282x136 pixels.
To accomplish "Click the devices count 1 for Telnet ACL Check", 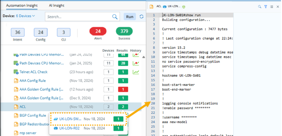I will [108, 72].
